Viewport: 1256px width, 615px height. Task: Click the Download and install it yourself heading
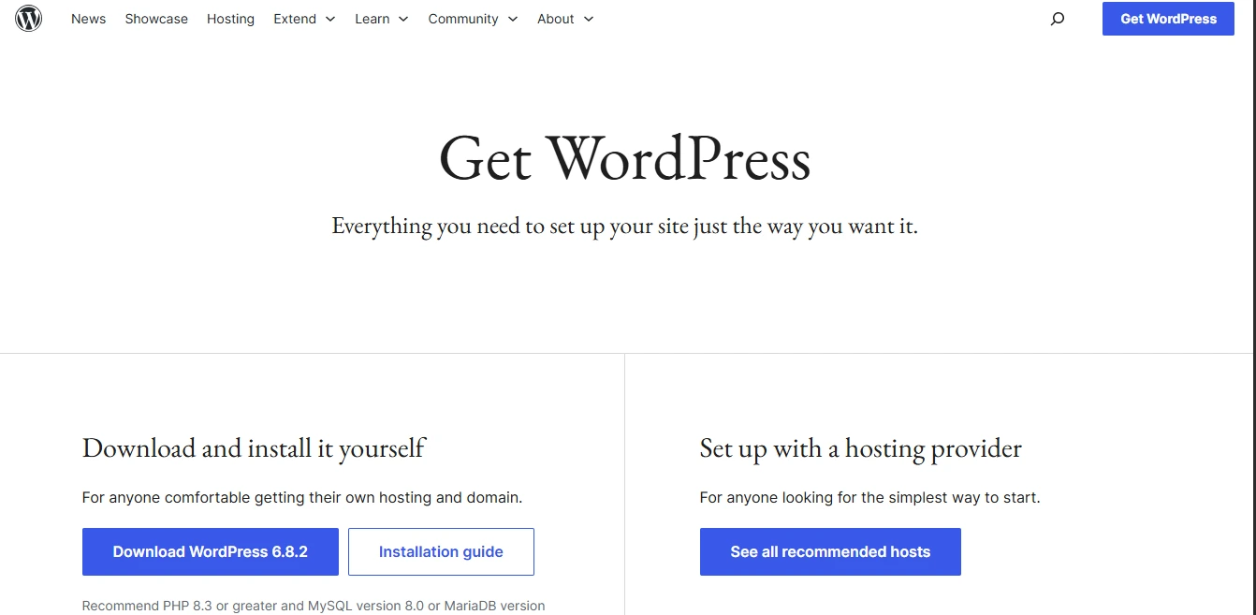[254, 448]
